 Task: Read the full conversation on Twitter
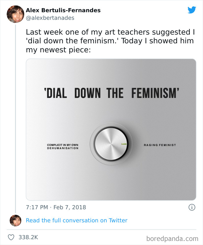click(77, 220)
